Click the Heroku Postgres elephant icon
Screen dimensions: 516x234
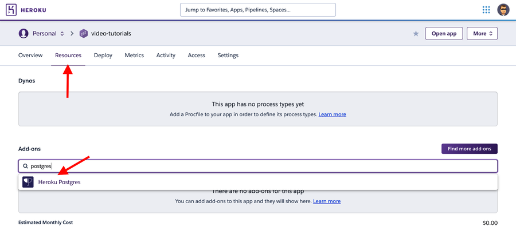point(28,182)
